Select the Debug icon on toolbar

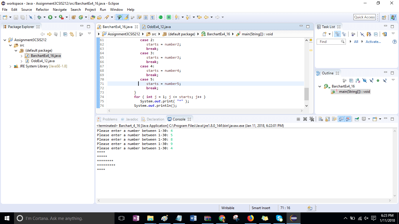pos(39,17)
